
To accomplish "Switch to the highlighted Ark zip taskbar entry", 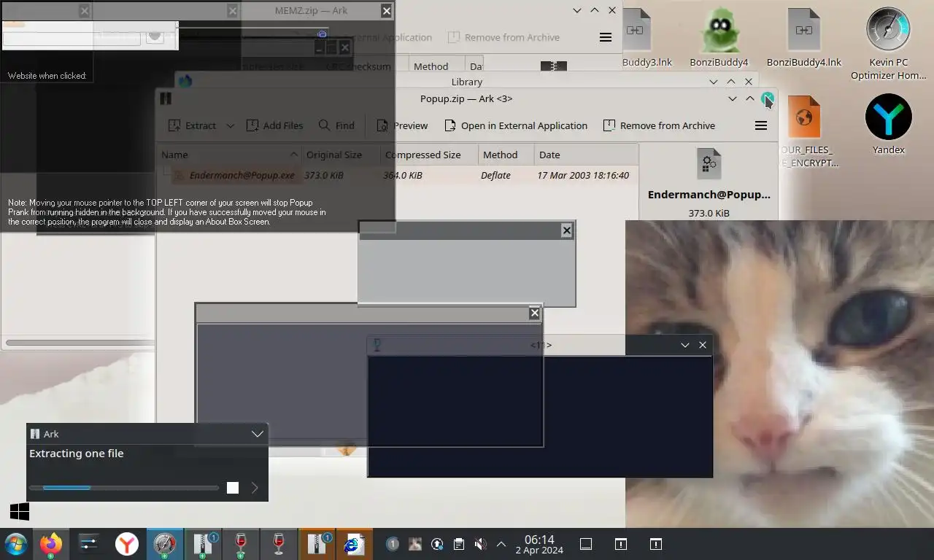I will [x=317, y=544].
